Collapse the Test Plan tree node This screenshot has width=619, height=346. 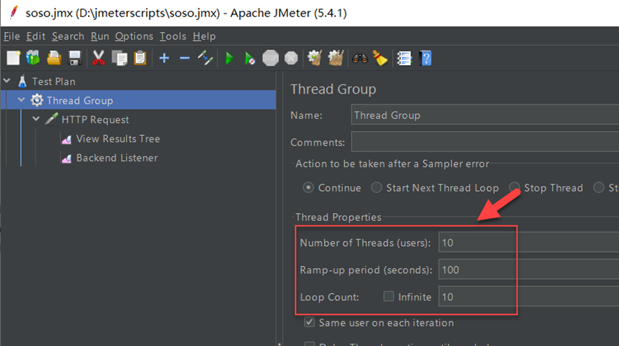[x=6, y=81]
